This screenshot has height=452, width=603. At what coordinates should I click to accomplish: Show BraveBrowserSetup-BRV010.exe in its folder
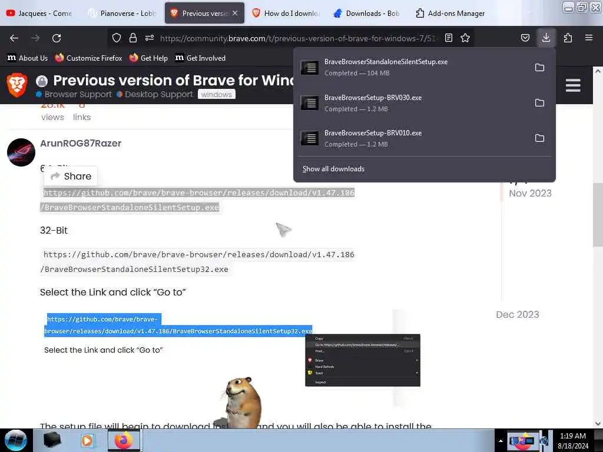pyautogui.click(x=539, y=138)
